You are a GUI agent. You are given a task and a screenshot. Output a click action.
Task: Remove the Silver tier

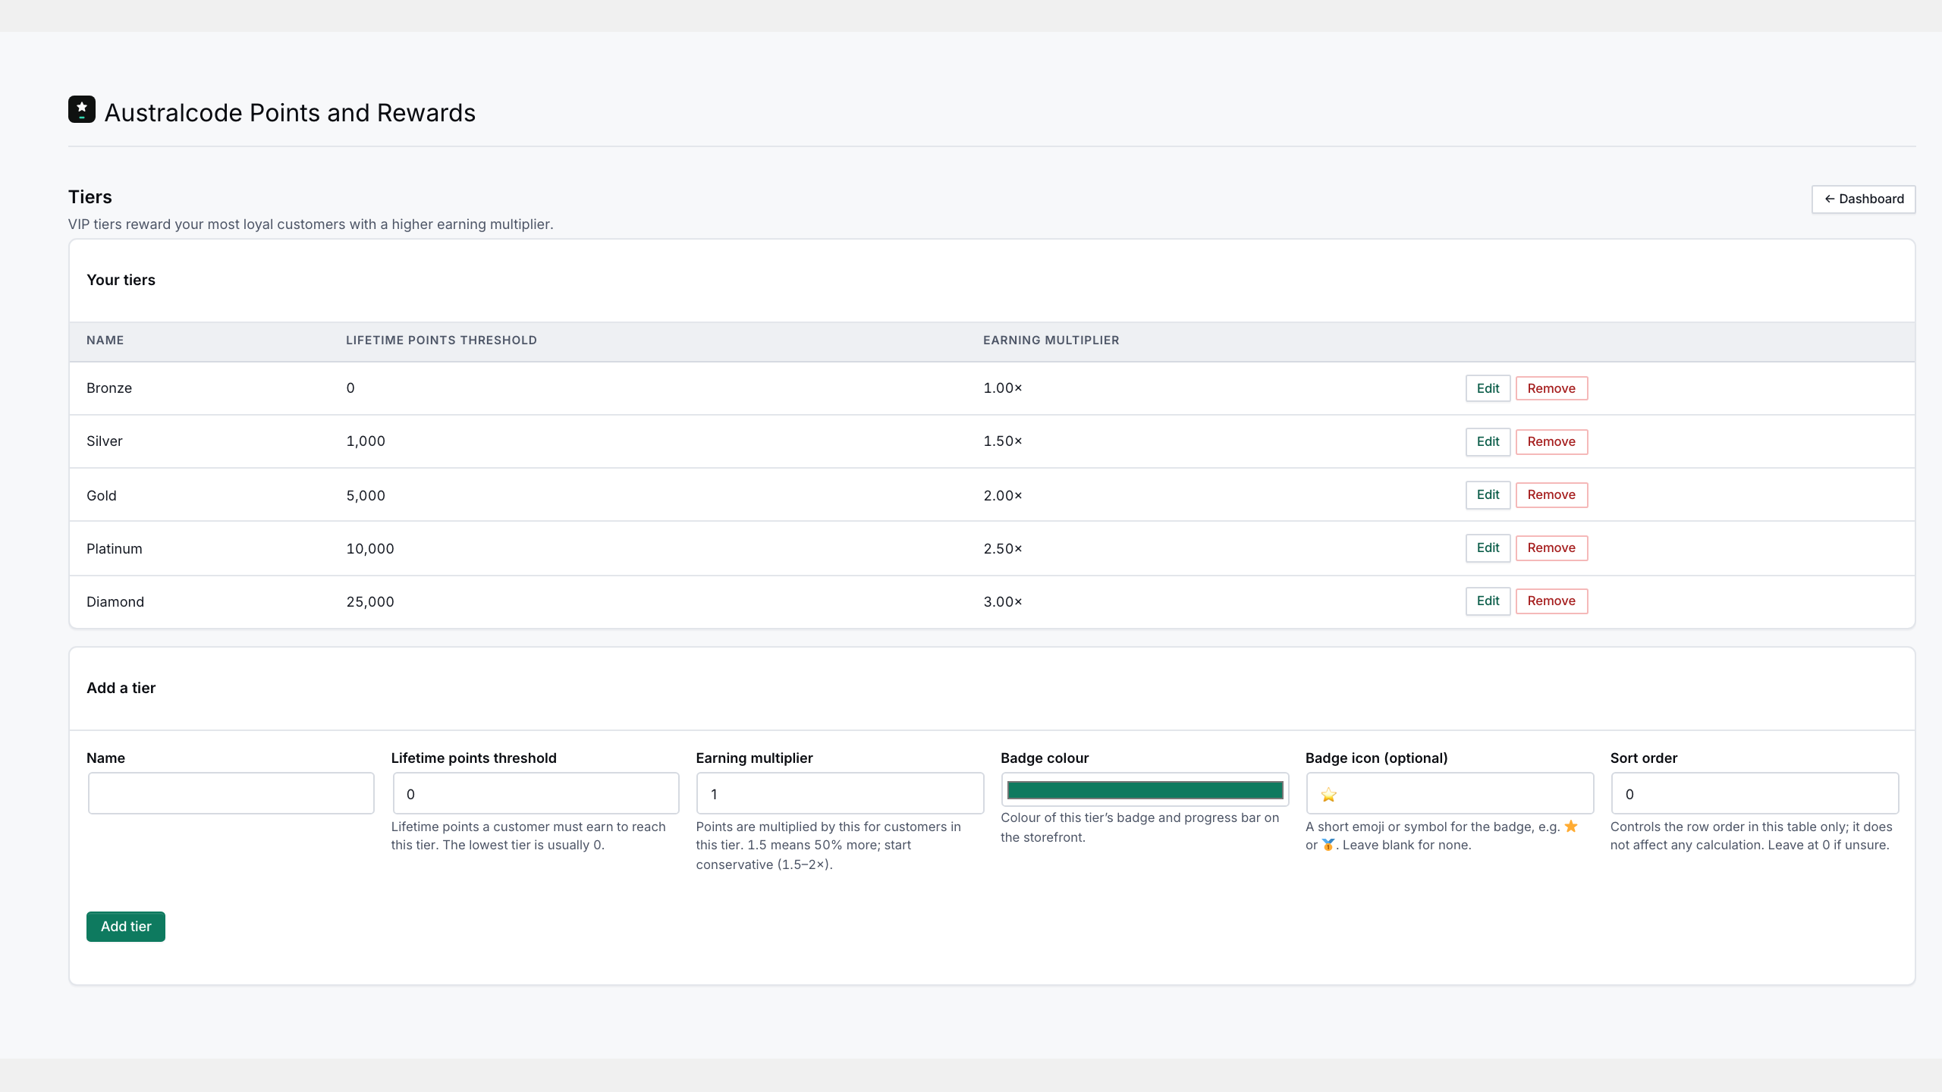1551,441
